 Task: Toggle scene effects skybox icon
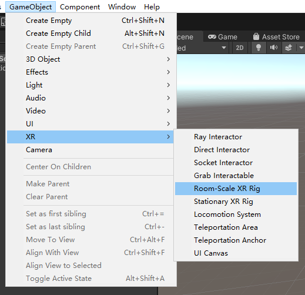coord(289,48)
